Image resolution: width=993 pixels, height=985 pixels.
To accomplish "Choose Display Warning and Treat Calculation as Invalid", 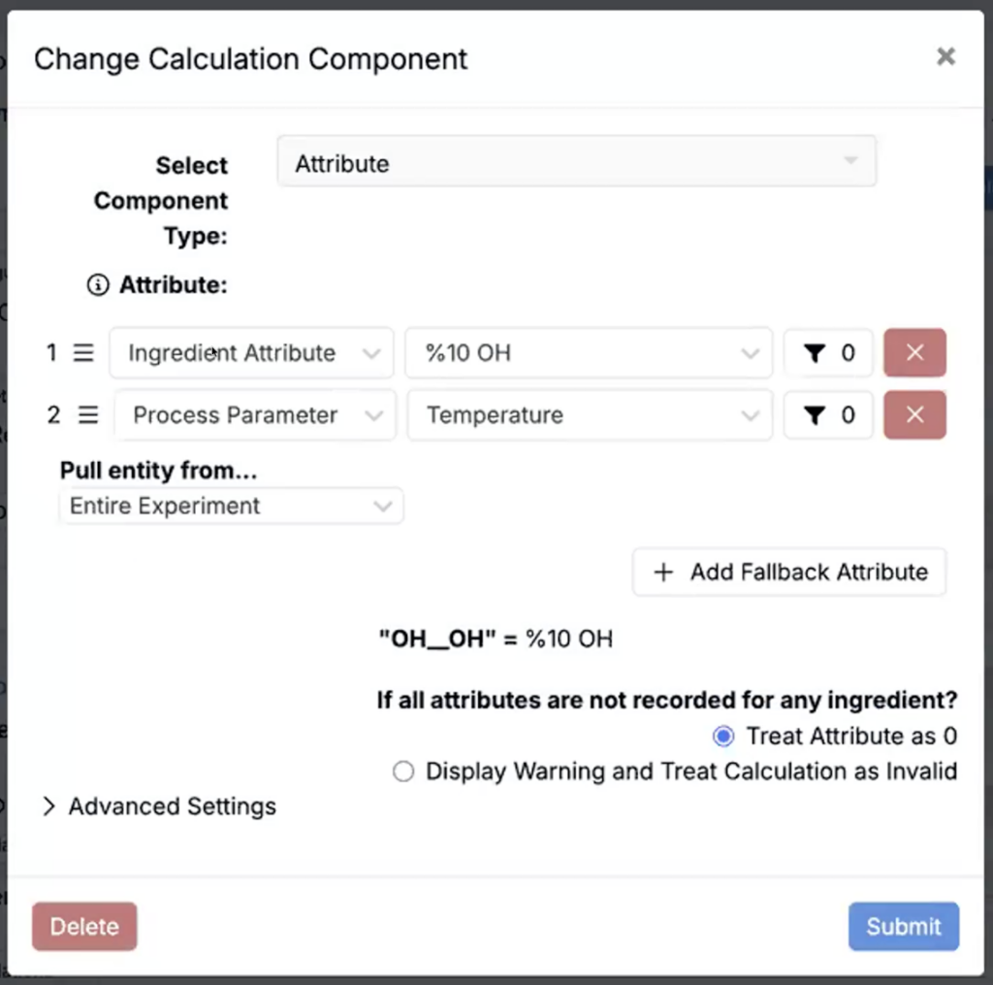I will [403, 772].
